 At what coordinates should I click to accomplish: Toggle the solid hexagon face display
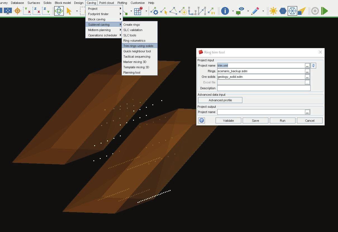[283, 11]
